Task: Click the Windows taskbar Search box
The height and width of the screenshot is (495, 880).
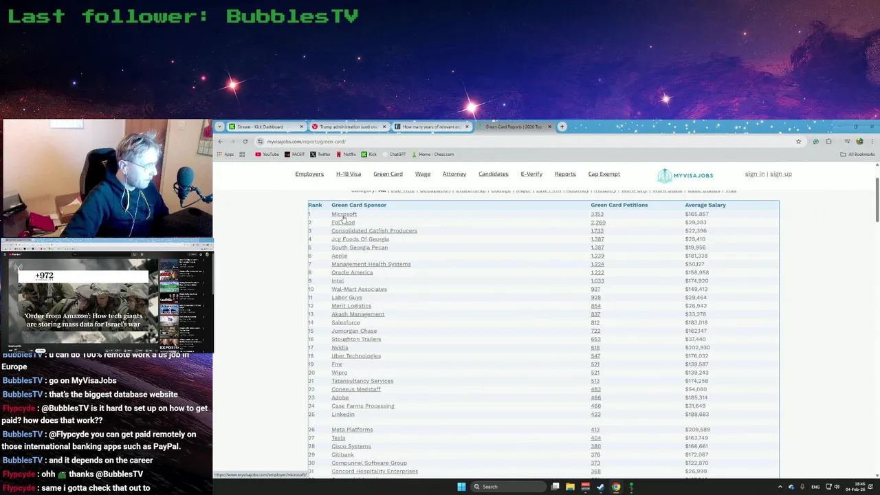Action: coord(507,487)
